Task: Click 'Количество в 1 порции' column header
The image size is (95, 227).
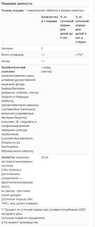Action: [x=50, y=19]
